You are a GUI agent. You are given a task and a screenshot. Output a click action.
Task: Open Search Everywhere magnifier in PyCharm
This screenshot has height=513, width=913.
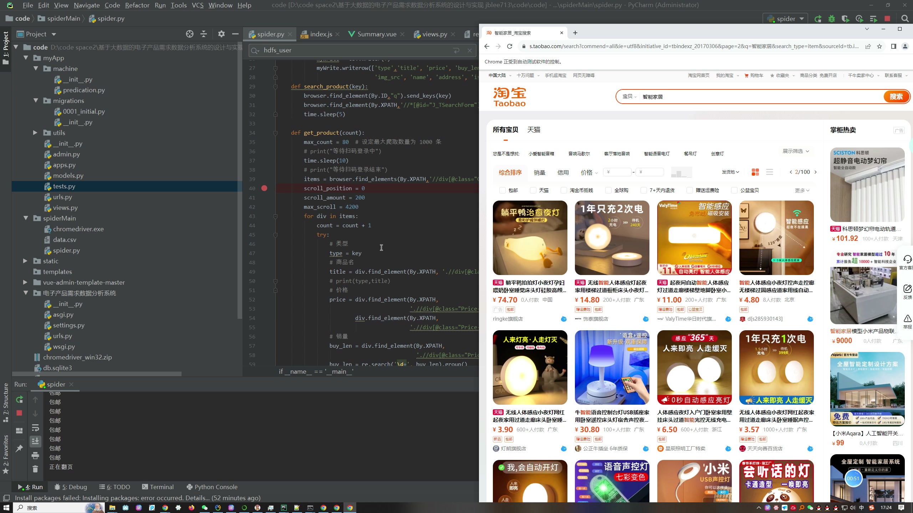point(905,19)
